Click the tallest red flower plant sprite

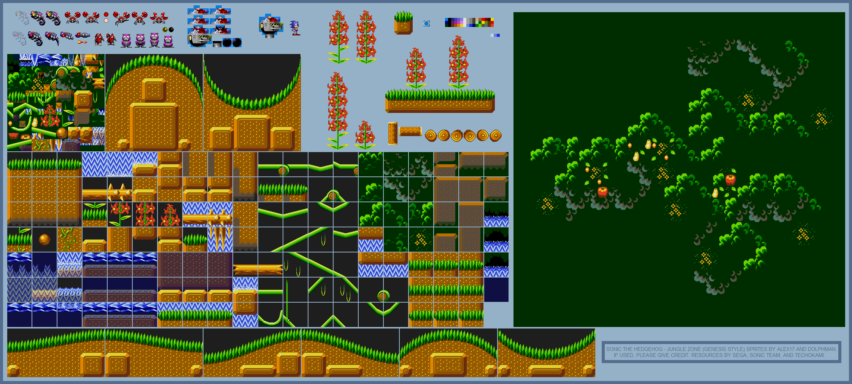pyautogui.click(x=337, y=110)
